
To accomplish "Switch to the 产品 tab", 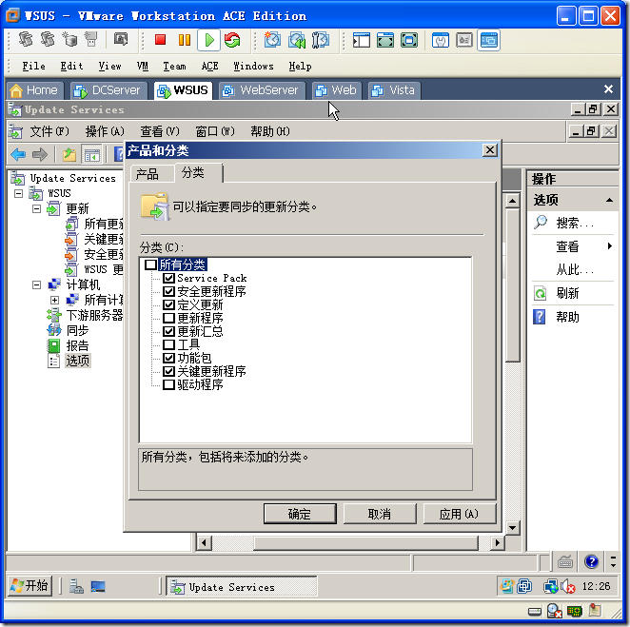I will 148,174.
